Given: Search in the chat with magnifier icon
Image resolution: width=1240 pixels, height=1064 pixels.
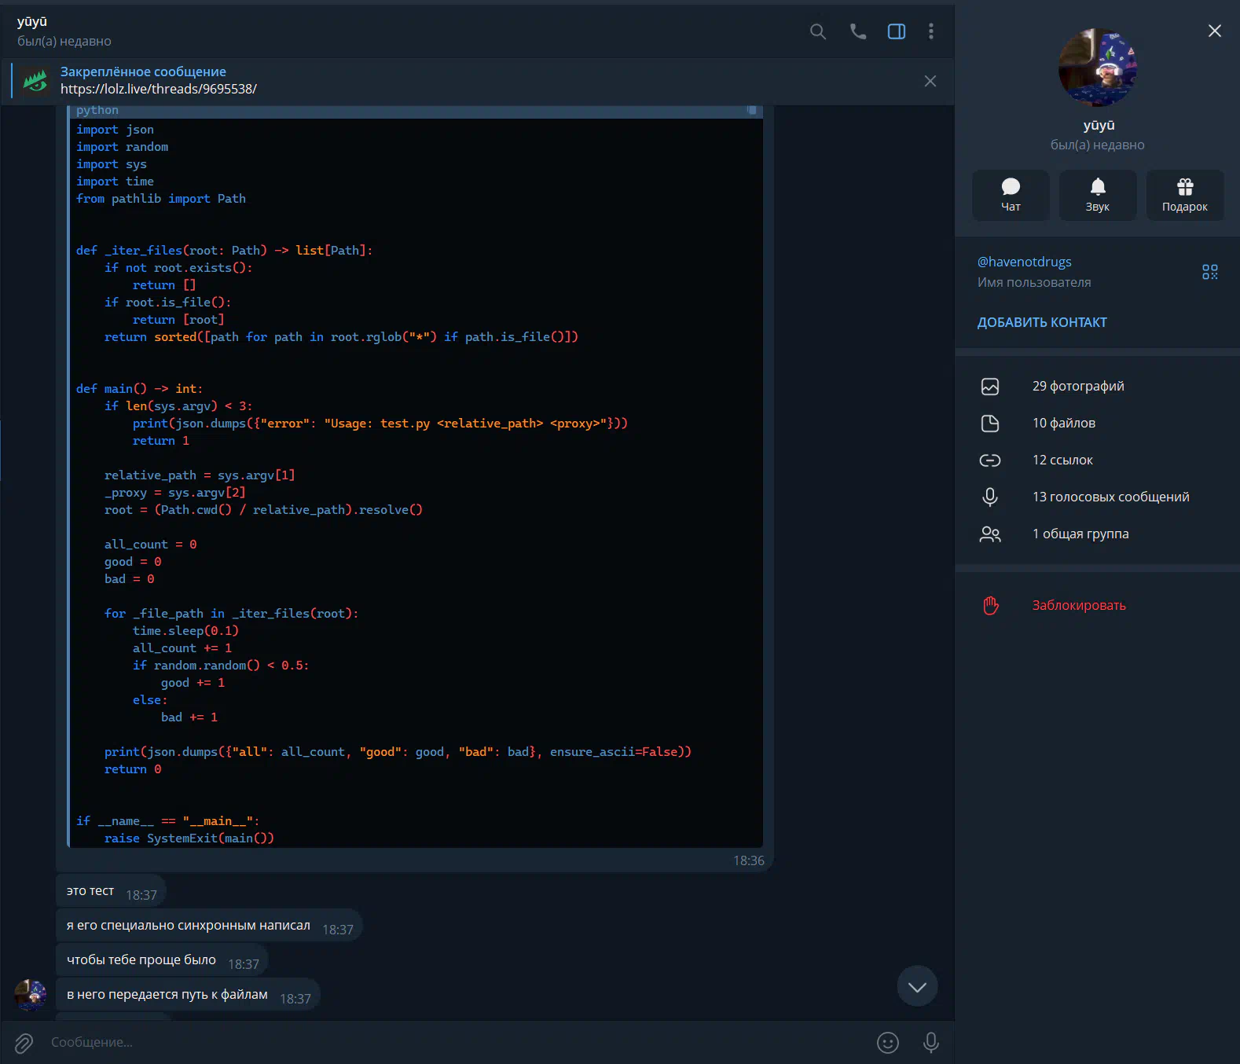Looking at the screenshot, I should point(818,31).
